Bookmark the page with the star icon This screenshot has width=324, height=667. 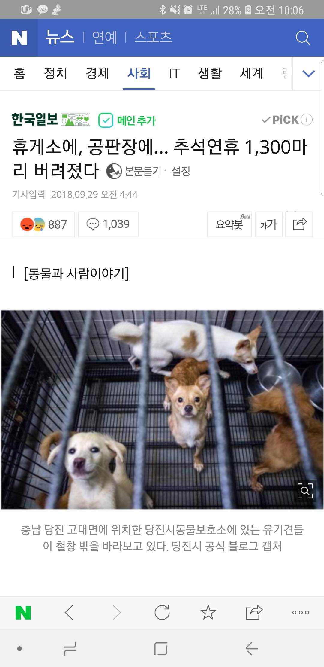[x=208, y=613]
